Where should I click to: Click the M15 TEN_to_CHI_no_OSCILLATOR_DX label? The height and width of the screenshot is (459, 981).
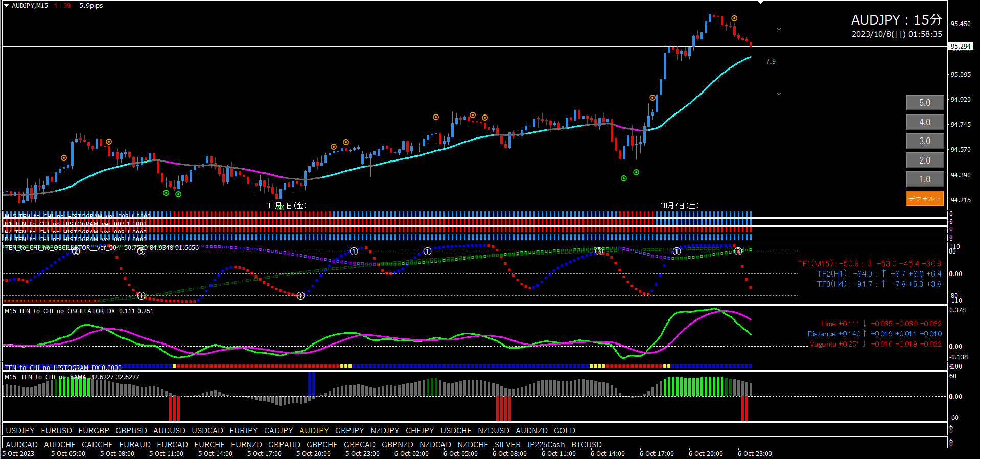(79, 311)
